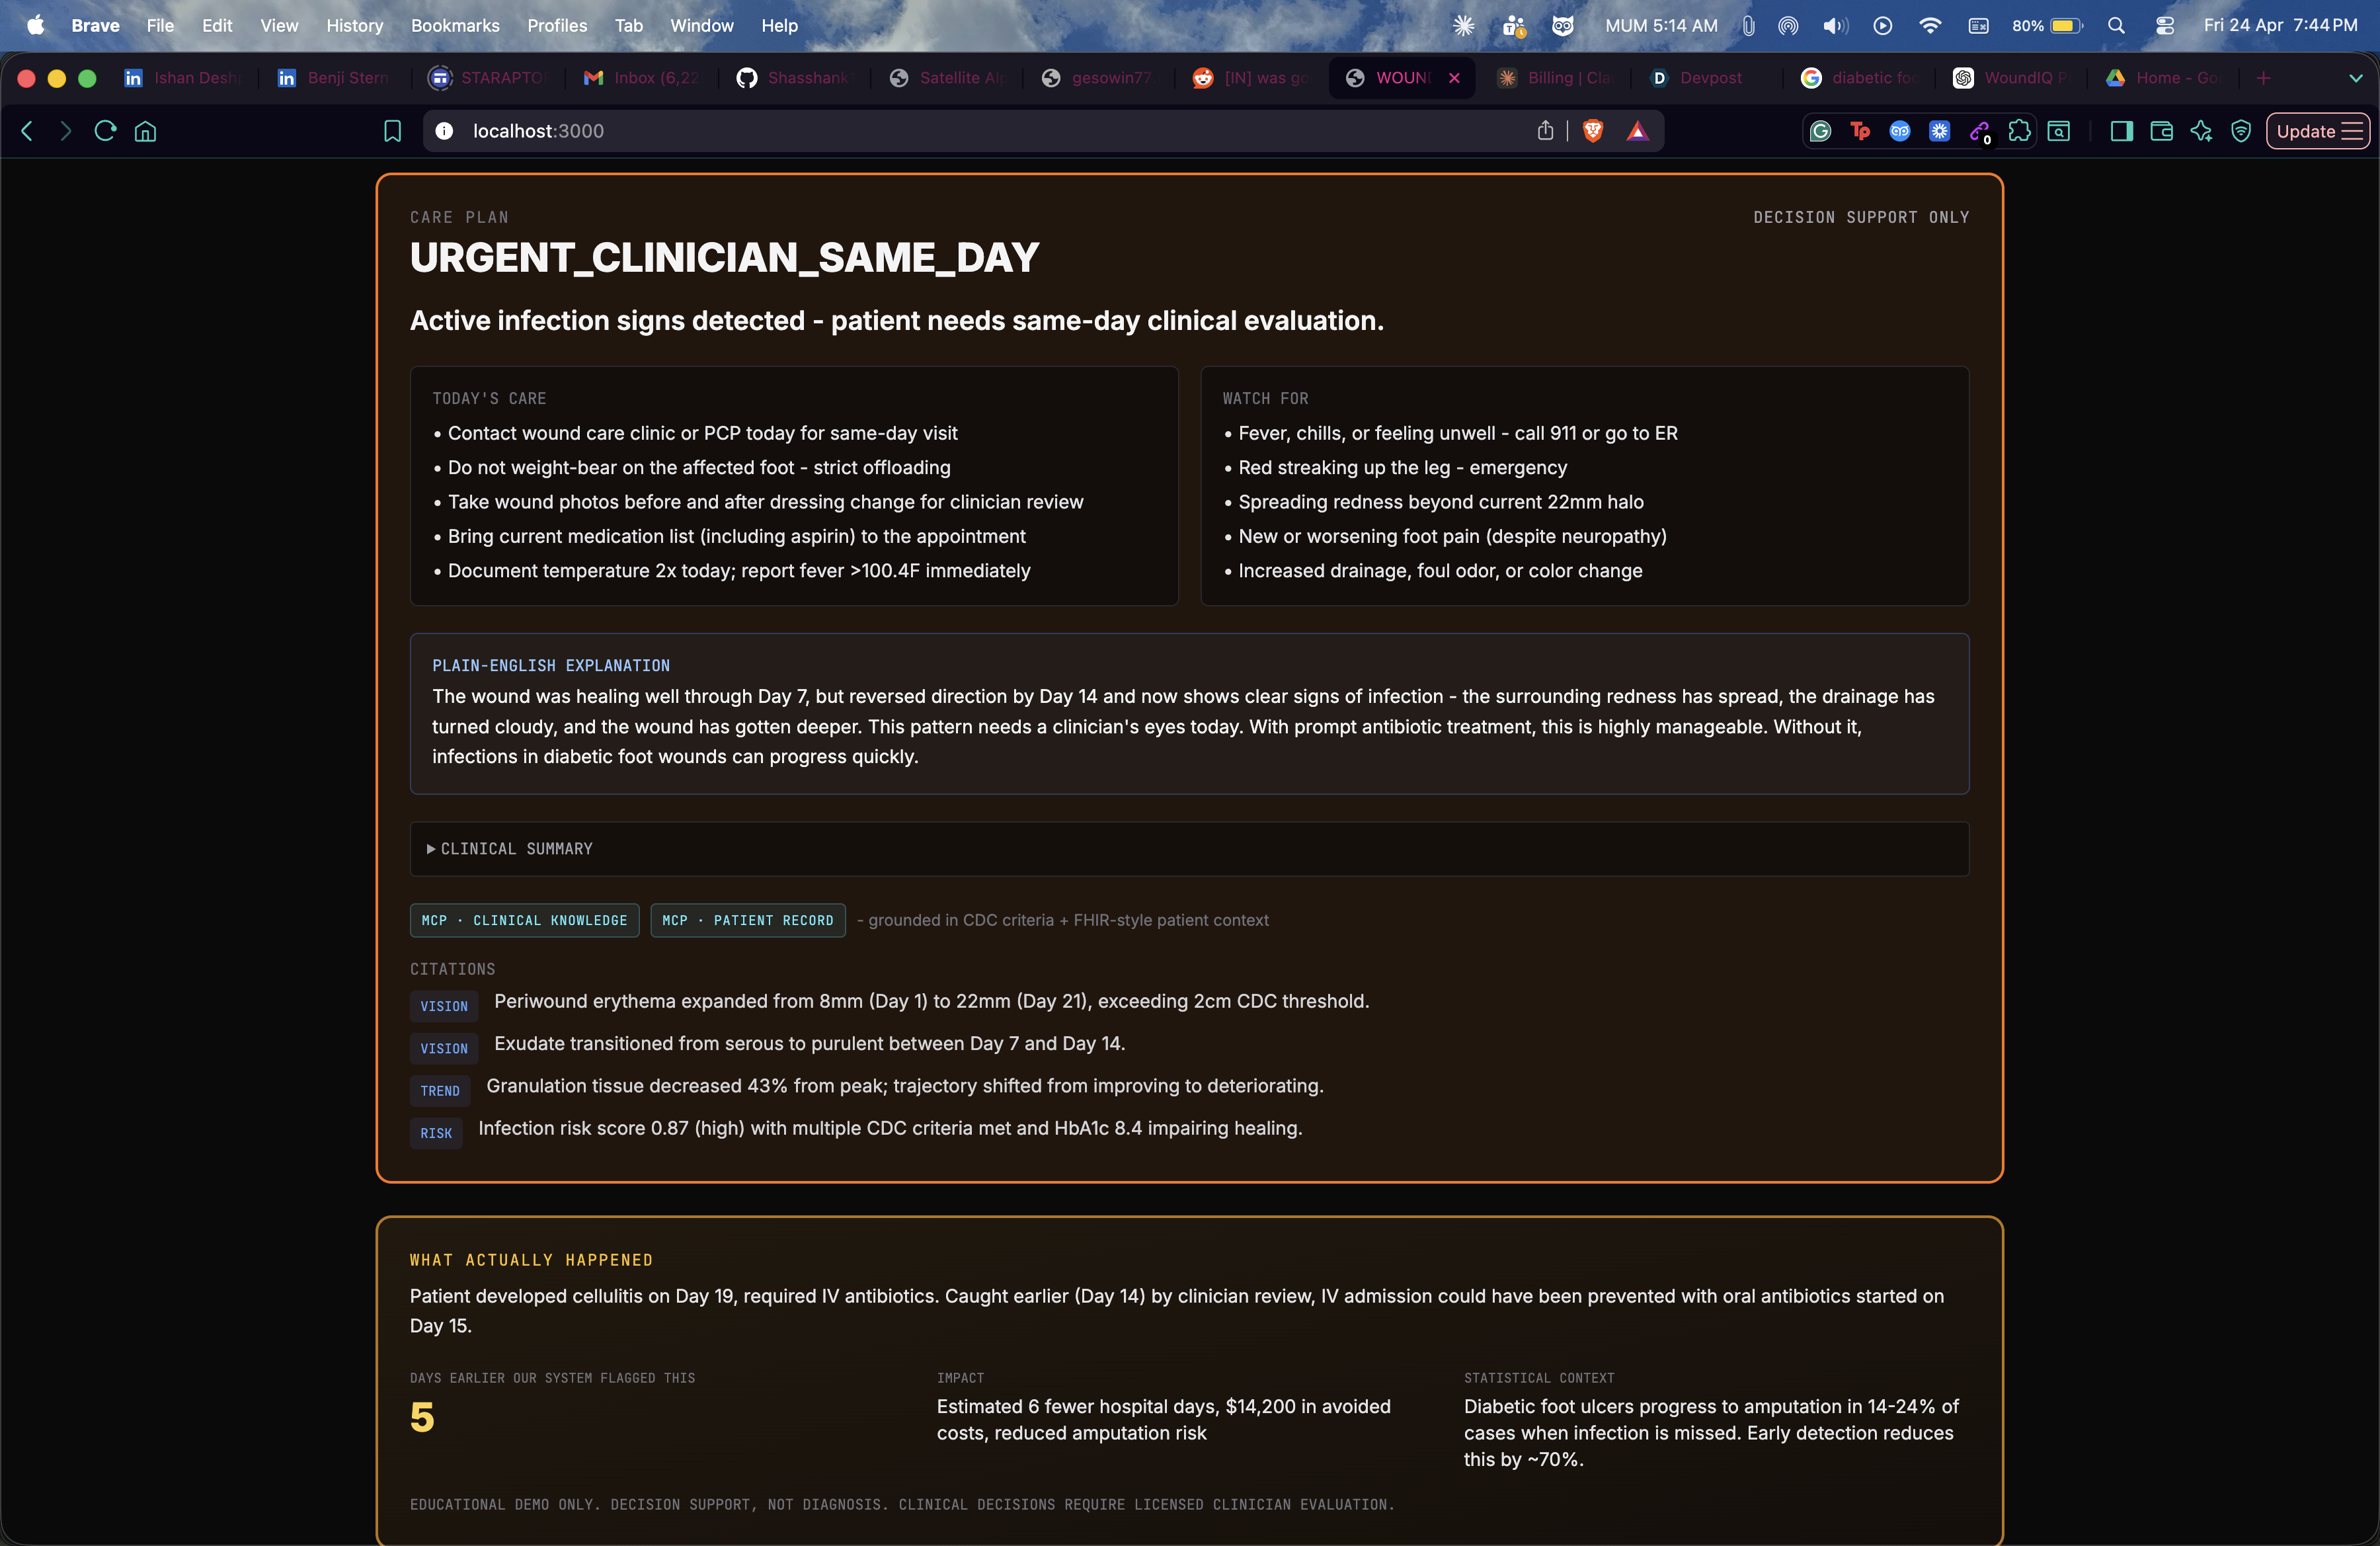The image size is (2380, 1546).
Task: Go to browser home page
Action: [146, 131]
